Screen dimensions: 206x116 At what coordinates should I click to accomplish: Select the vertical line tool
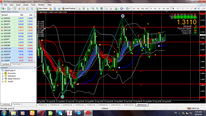pos(183,8)
